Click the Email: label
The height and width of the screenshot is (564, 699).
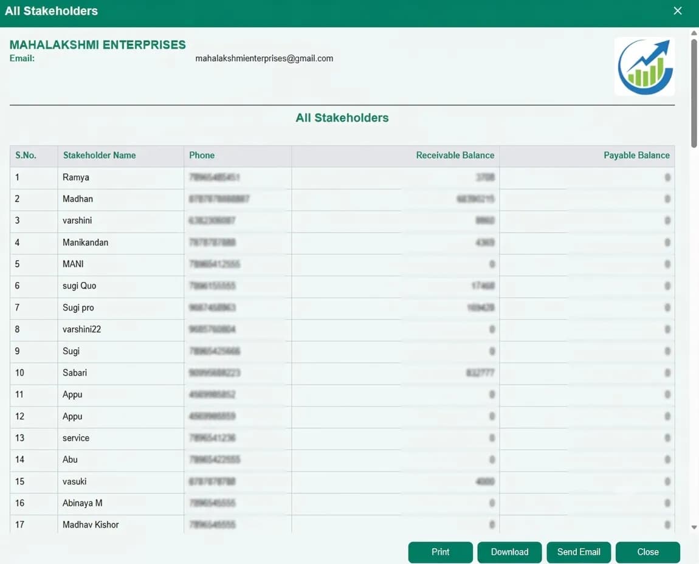pos(22,58)
